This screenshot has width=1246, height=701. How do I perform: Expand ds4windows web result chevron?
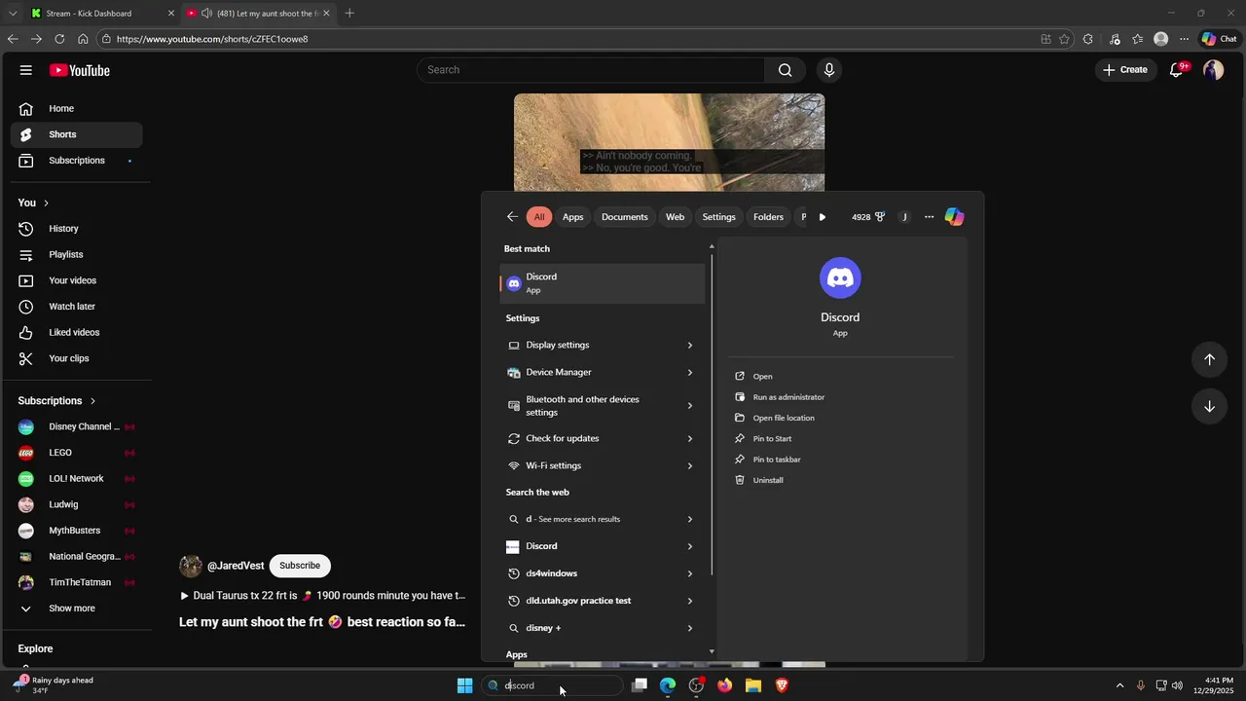point(689,573)
